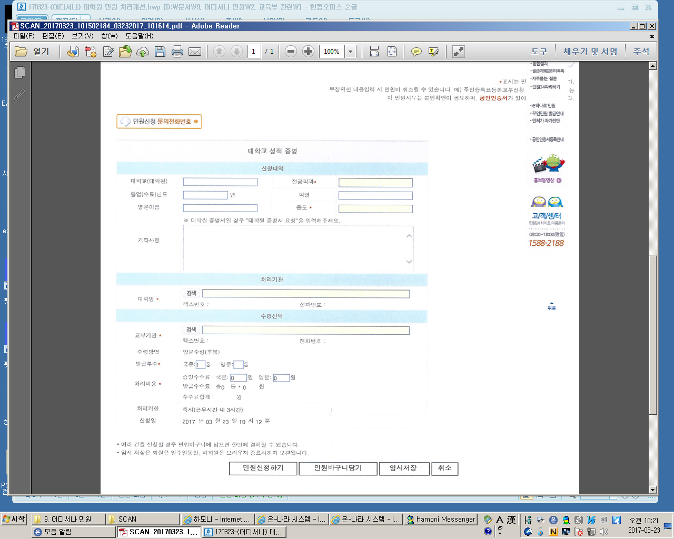This screenshot has height=539, width=674.
Task: Open the 주석 comments pane
Action: [x=641, y=52]
